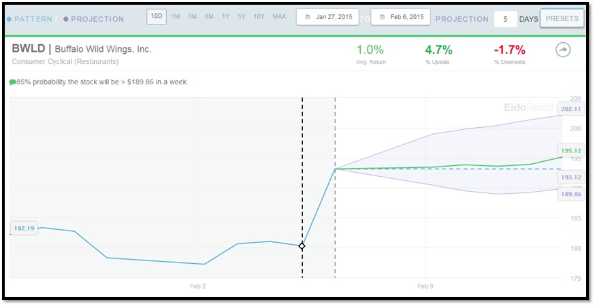Click the diamond marker on the chart line
Screen dimensions: 595x306
pyautogui.click(x=302, y=246)
